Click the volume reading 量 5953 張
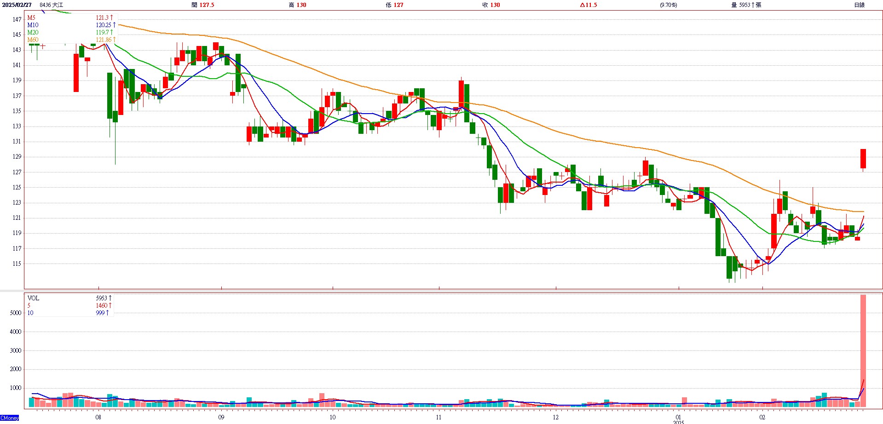The height and width of the screenshot is (424, 883). 746,5
